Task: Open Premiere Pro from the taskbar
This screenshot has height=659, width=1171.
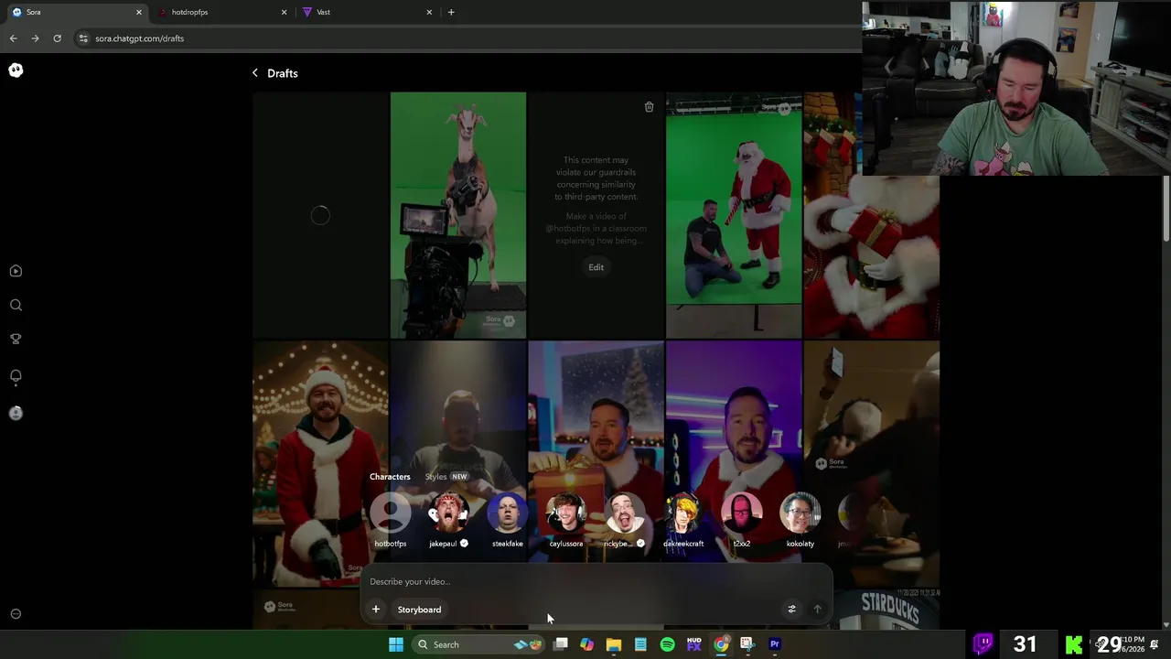Action: (775, 644)
